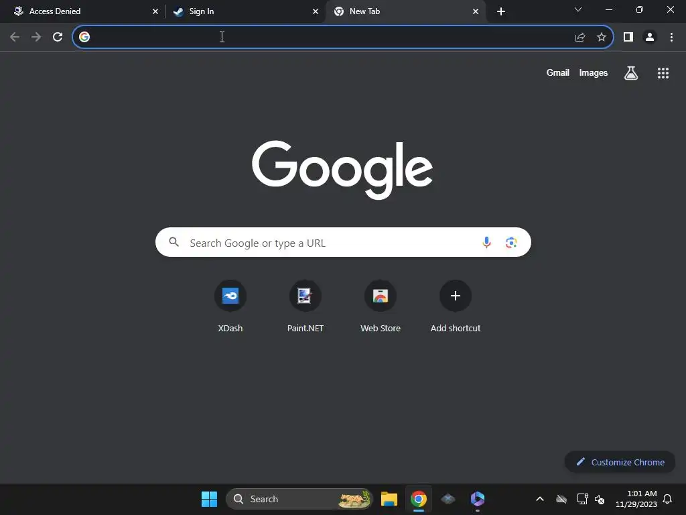Open Chrome three-dot menu
Screen dimensions: 686x515
pos(671,38)
